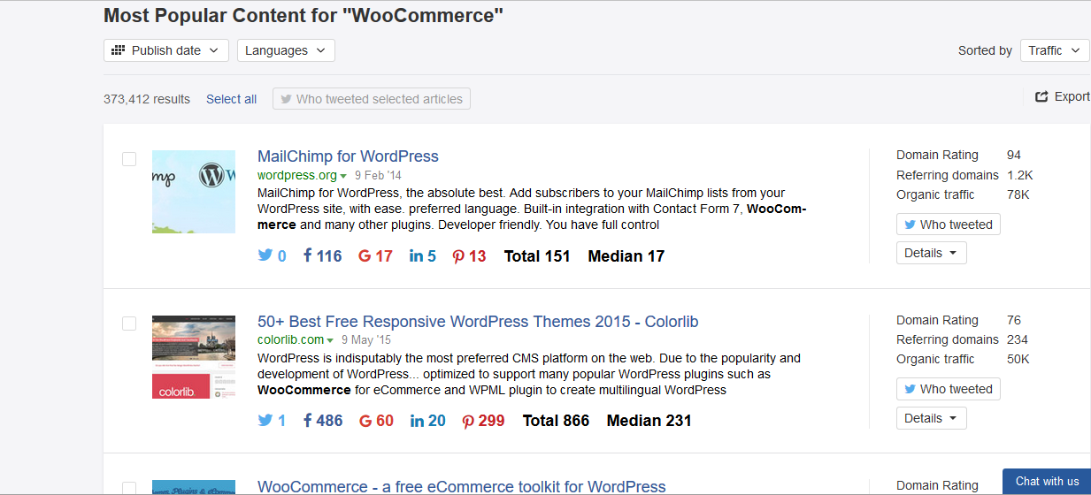1091x495 pixels.
Task: Expand the wordpress.org domain dropdown arrow
Action: (343, 176)
